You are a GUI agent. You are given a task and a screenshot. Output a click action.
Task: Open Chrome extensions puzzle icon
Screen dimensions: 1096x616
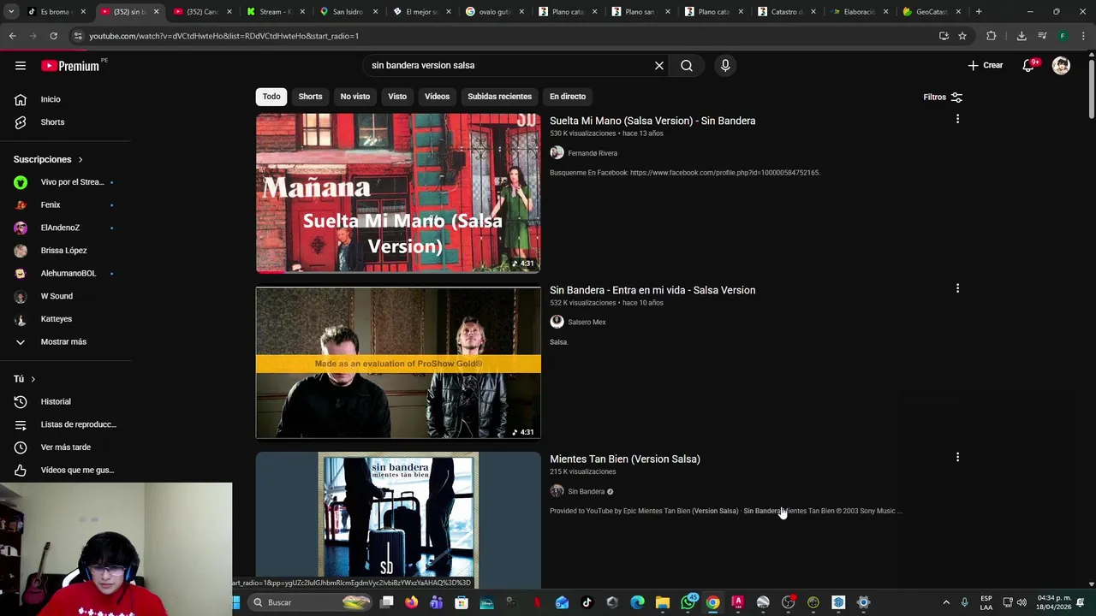[x=991, y=36]
